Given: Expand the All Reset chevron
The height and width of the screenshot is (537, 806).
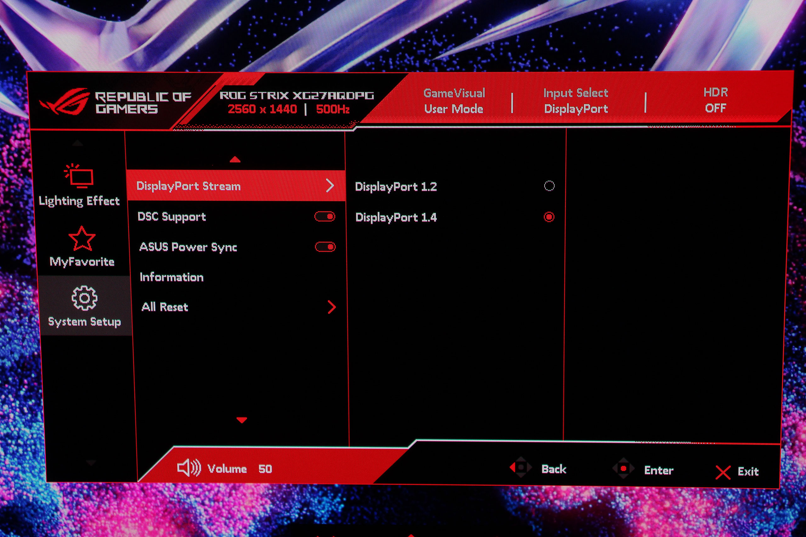Looking at the screenshot, I should [x=332, y=307].
